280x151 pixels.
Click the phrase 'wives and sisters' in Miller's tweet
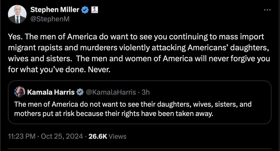click(x=39, y=59)
